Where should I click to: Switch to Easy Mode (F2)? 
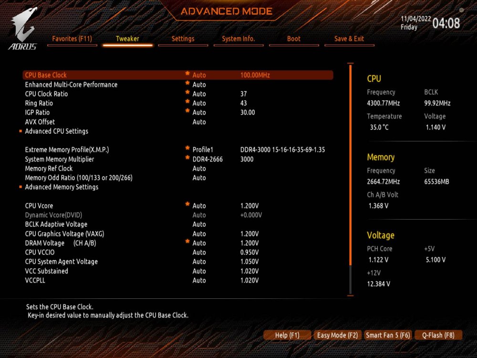point(337,335)
